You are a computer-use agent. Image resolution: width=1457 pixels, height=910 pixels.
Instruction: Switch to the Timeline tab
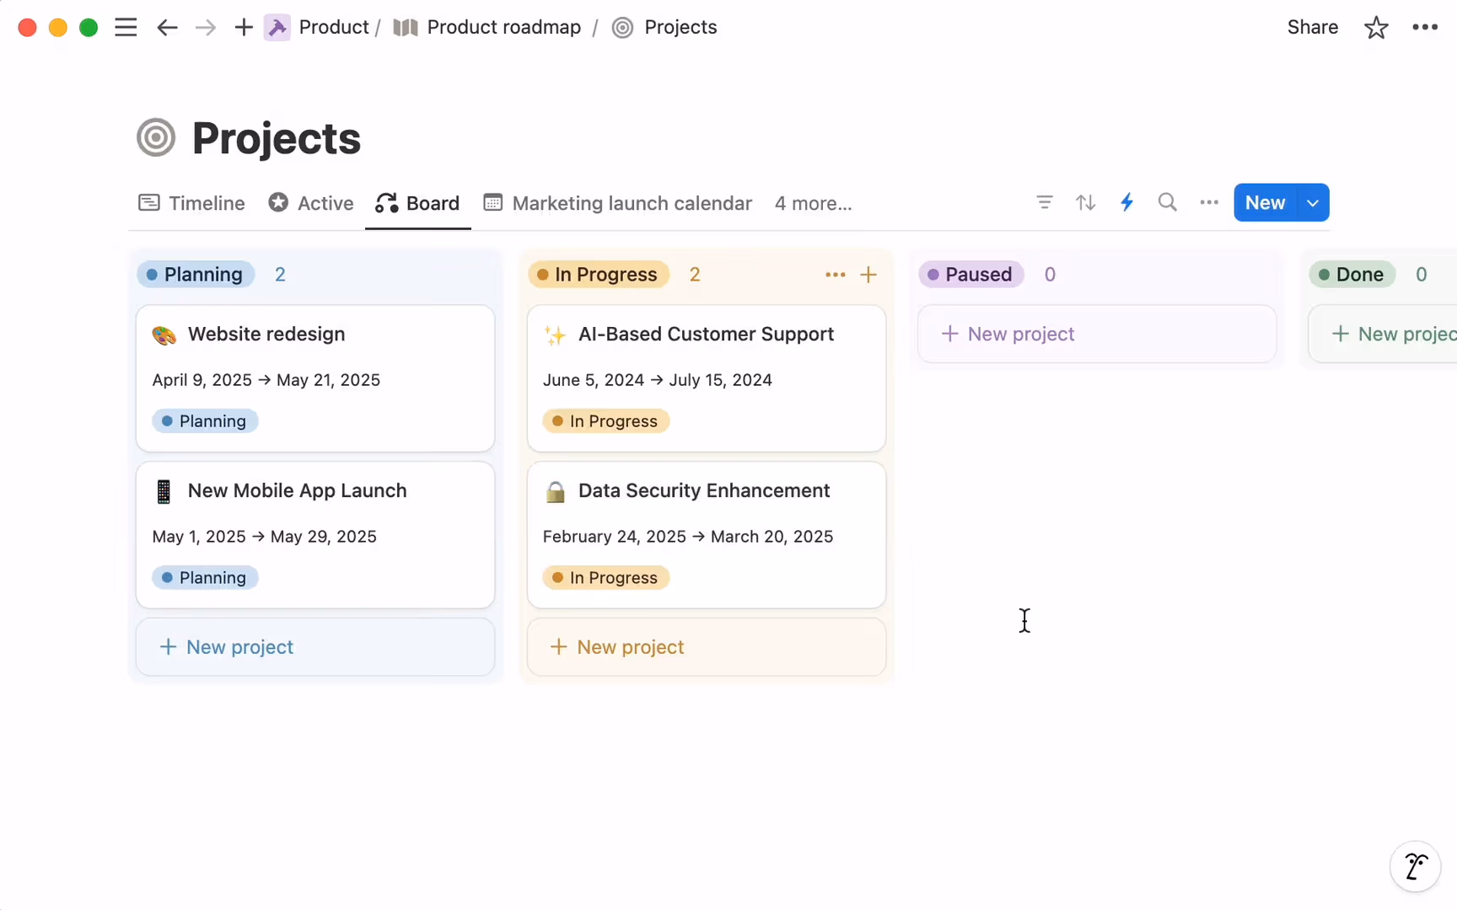191,203
